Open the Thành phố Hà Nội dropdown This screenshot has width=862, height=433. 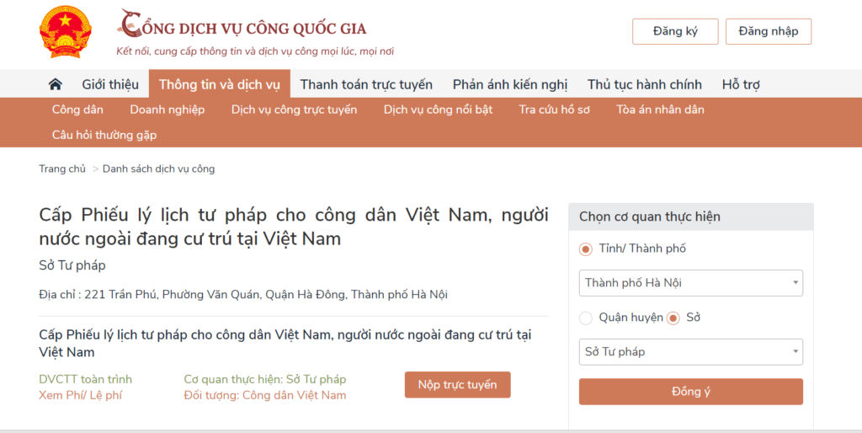690,283
